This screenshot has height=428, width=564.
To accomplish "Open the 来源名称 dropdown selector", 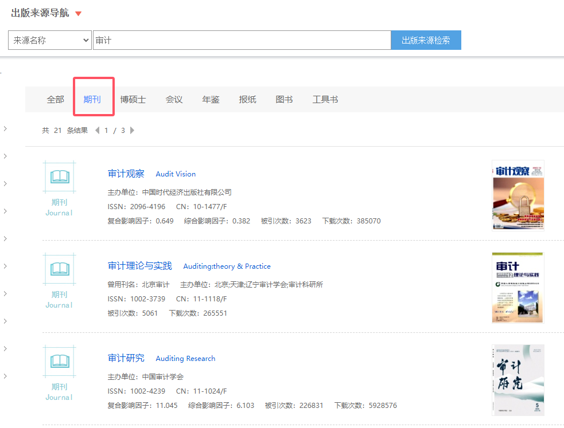I will (50, 40).
